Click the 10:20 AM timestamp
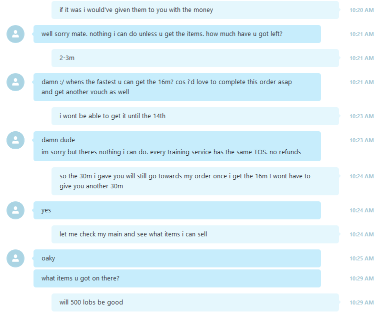This screenshot has height=318, width=389. (x=361, y=10)
